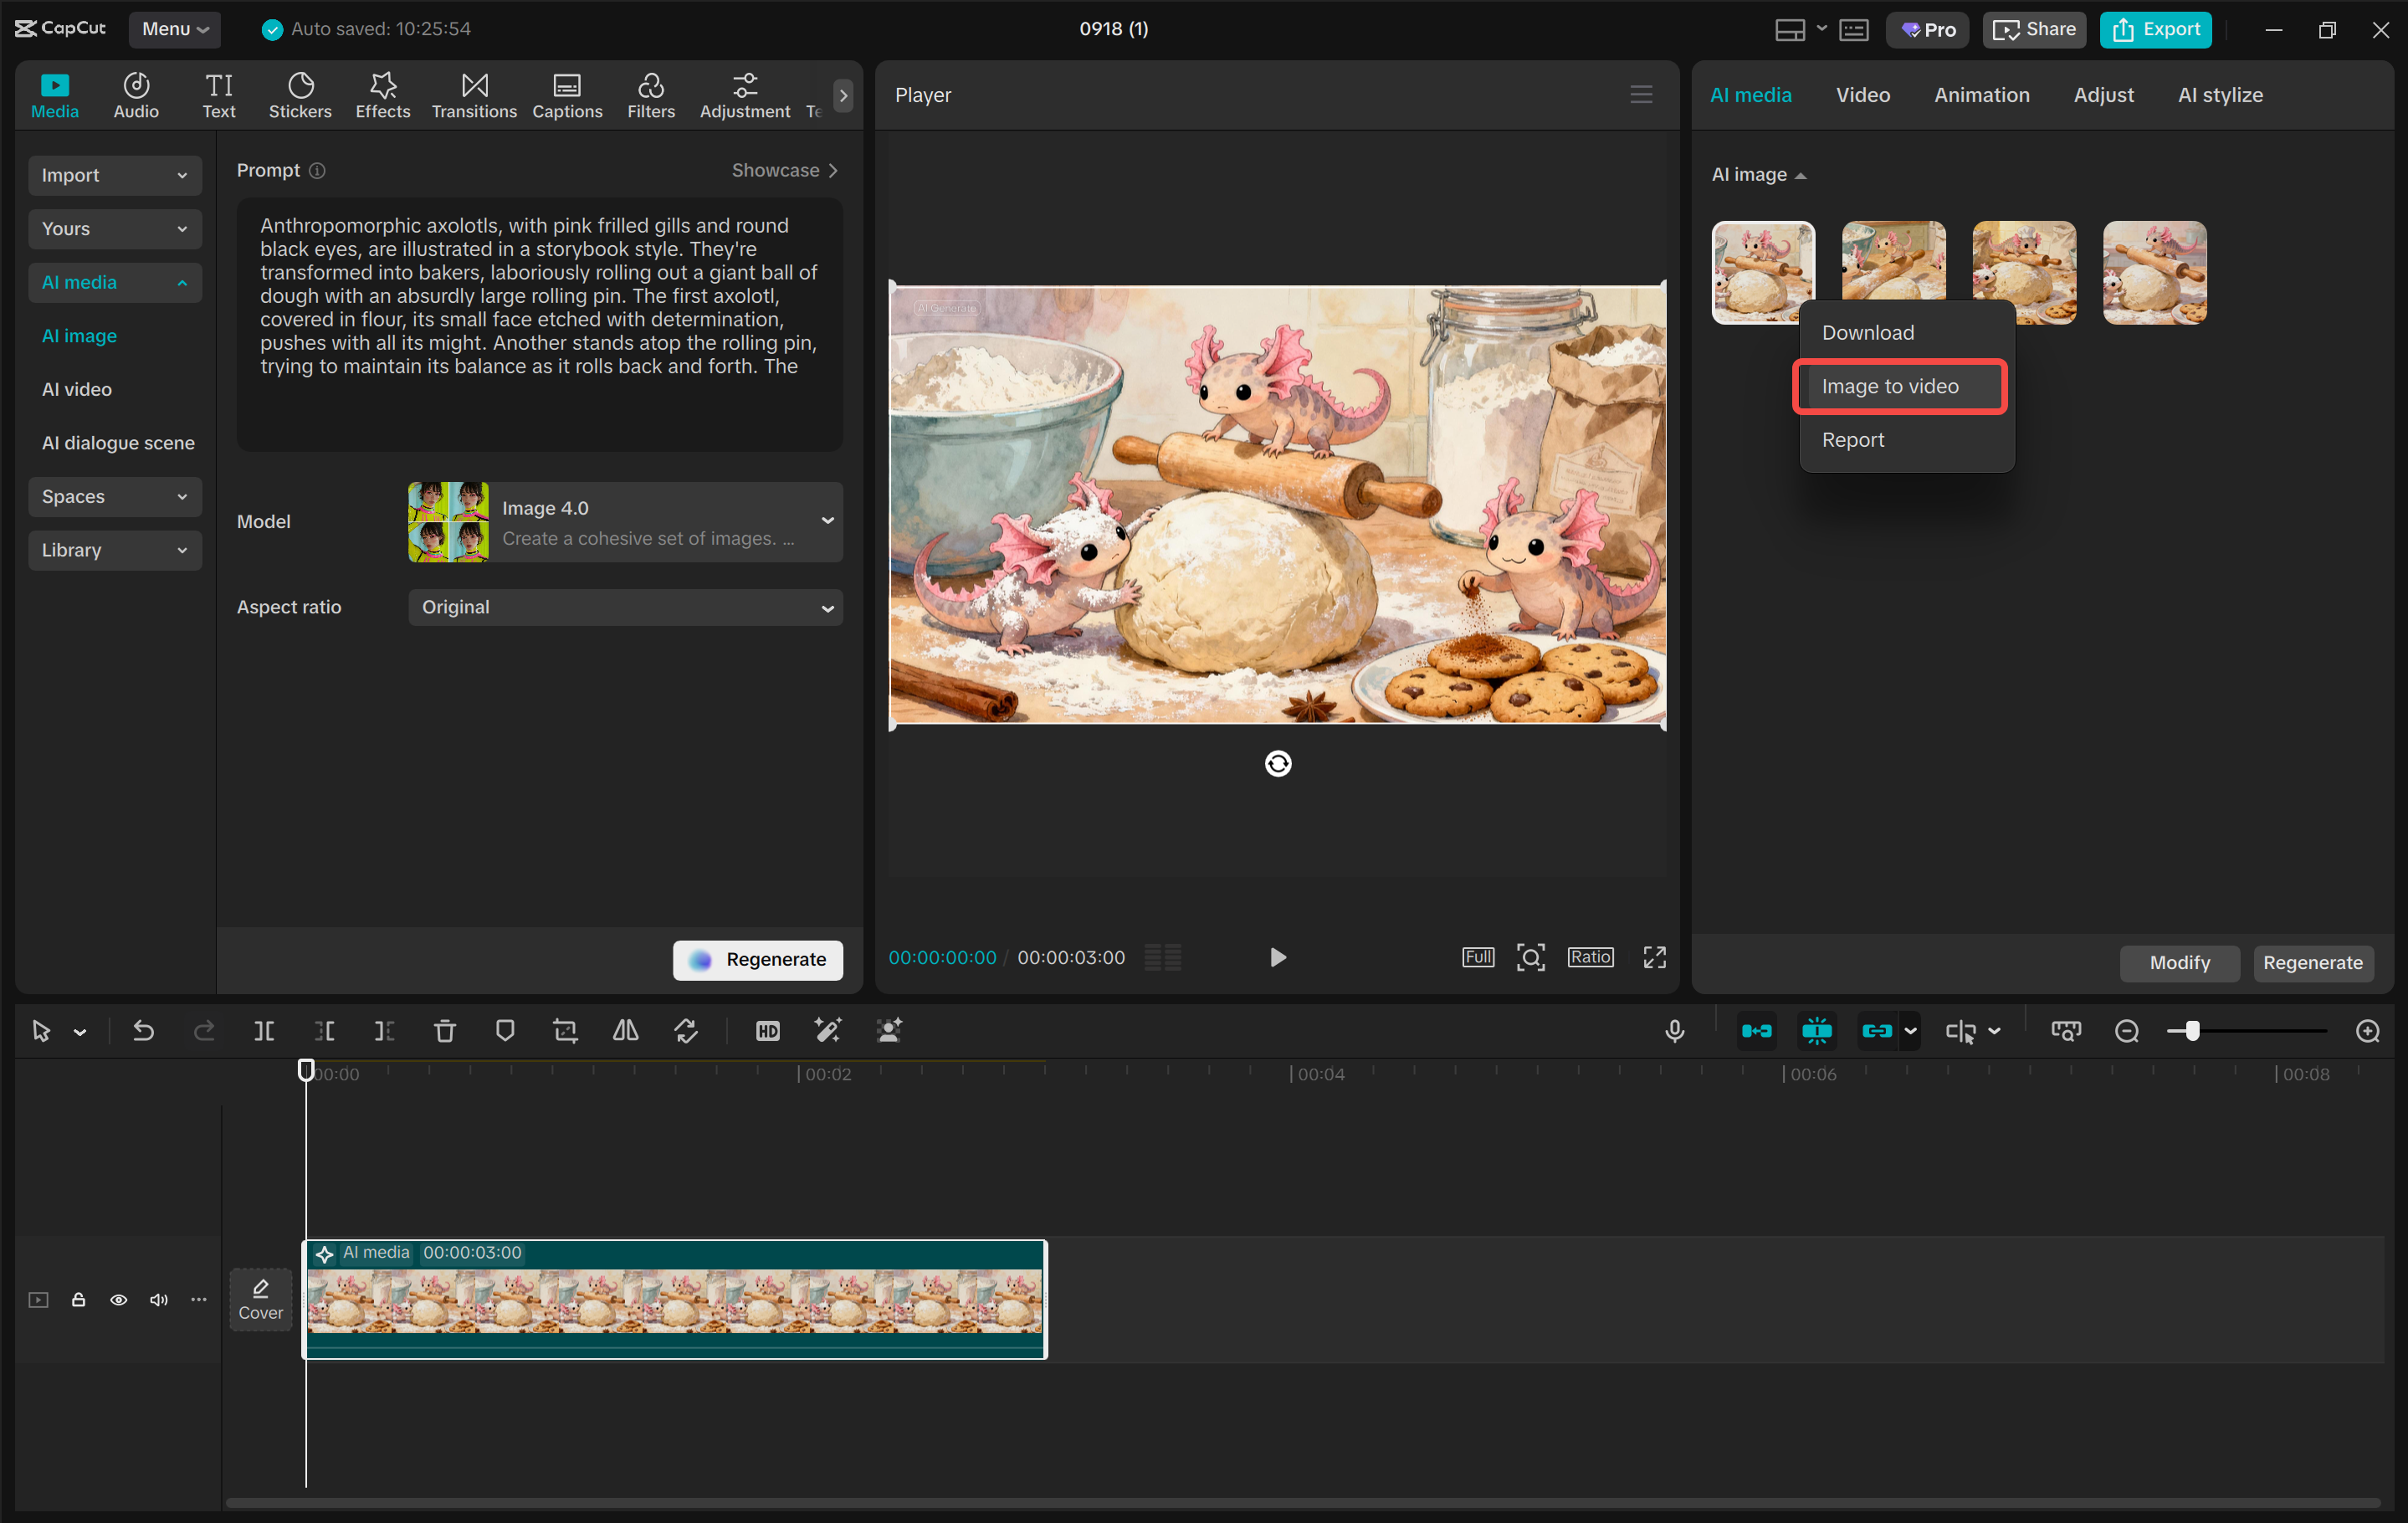2408x1523 pixels.
Task: Open the Aspect ratio dropdown set to Original
Action: coord(625,607)
